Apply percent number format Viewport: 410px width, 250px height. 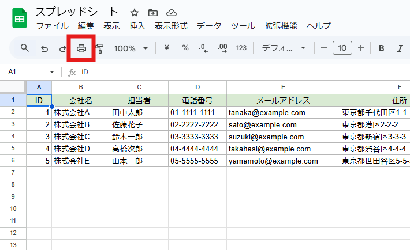pyautogui.click(x=185, y=48)
